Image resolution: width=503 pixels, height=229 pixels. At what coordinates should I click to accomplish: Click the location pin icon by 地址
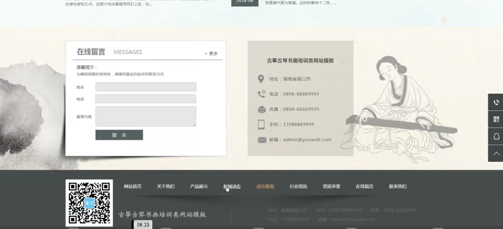pyautogui.click(x=261, y=79)
